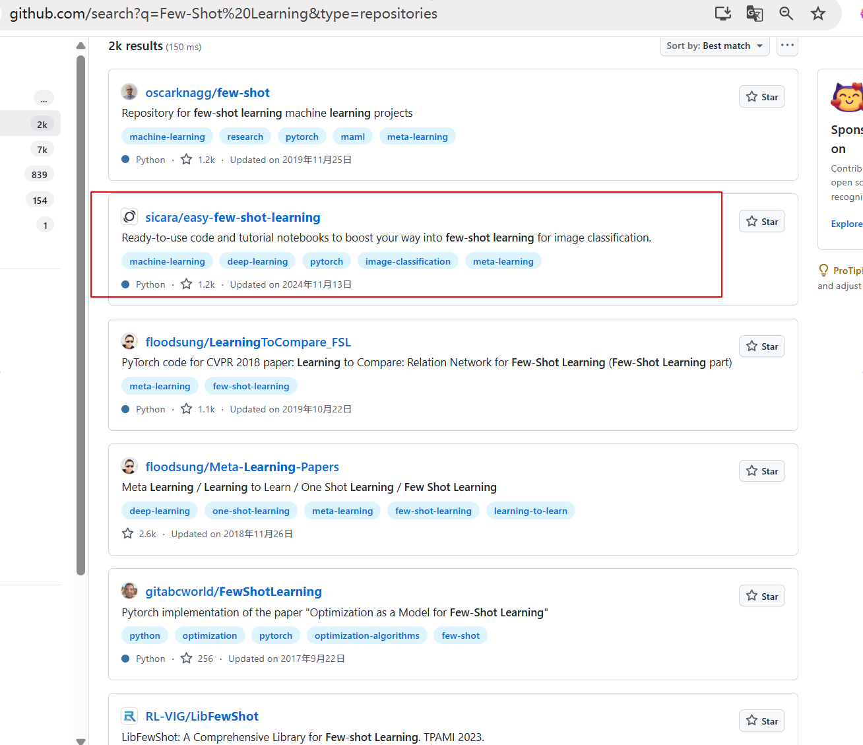The height and width of the screenshot is (745, 863).
Task: Click floodsung avatar next to Meta-Learning-Papers
Action: (129, 466)
